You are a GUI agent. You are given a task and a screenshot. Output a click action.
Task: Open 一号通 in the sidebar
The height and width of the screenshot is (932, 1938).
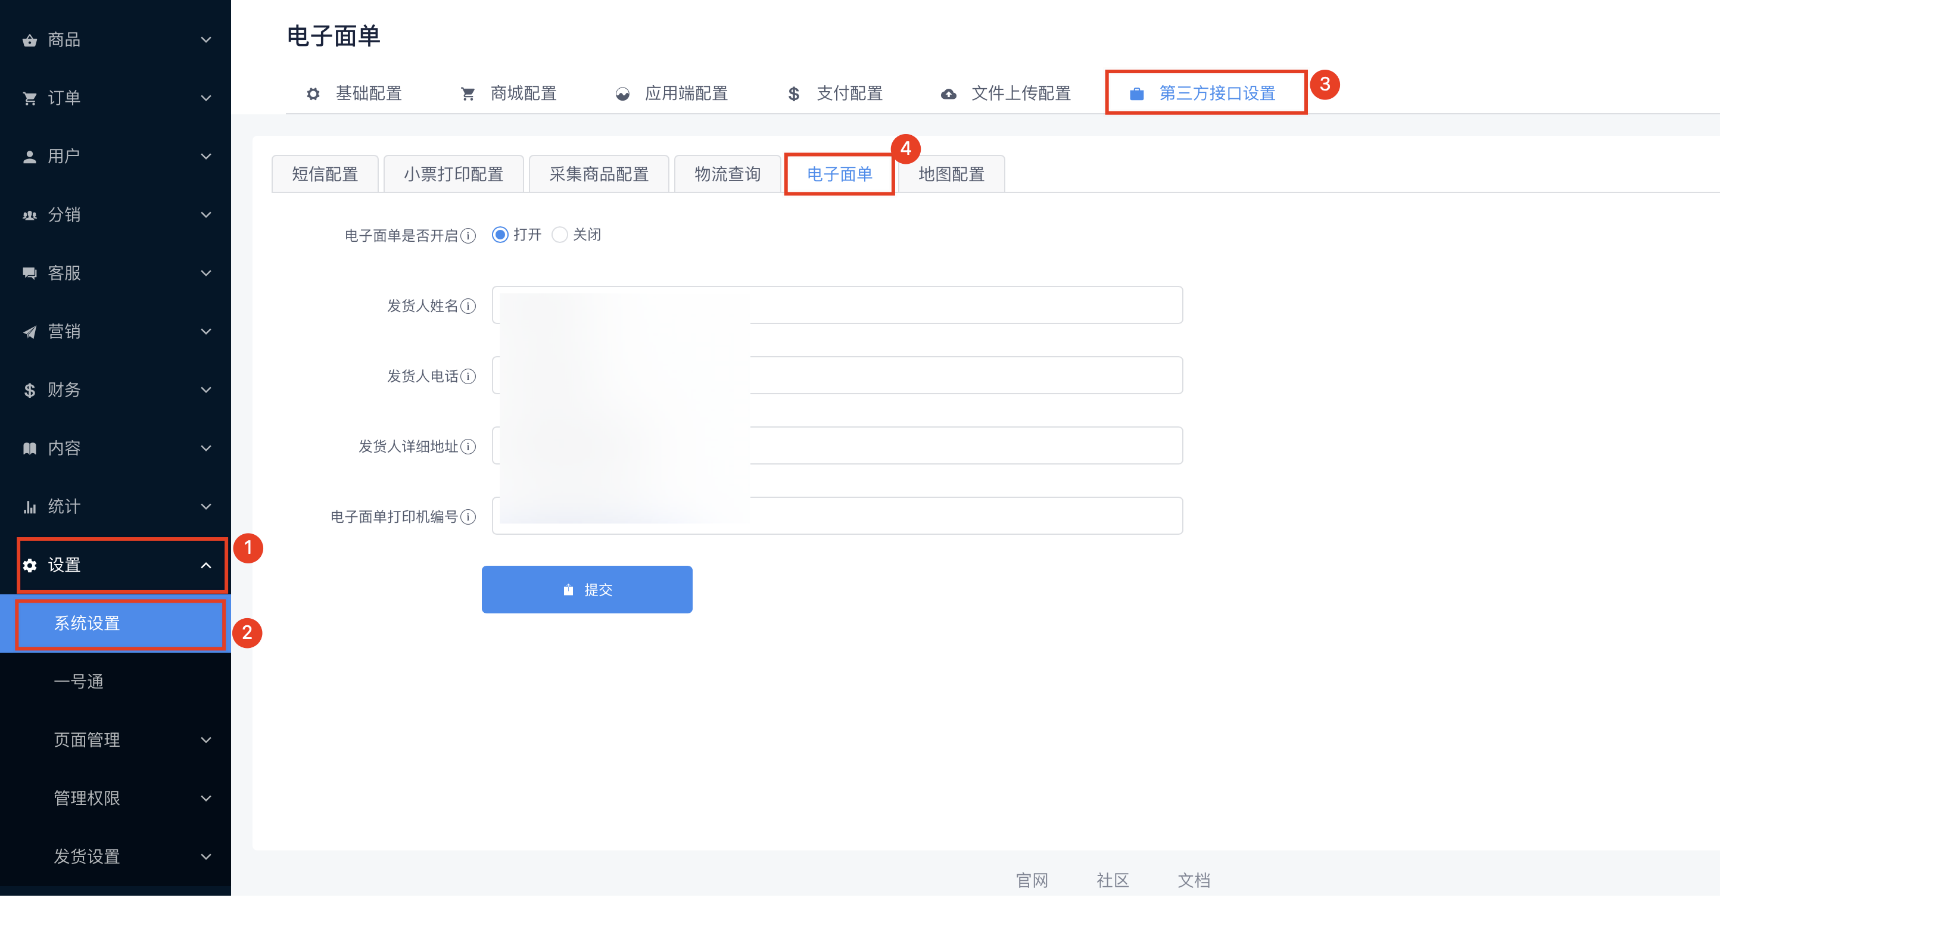tap(78, 681)
